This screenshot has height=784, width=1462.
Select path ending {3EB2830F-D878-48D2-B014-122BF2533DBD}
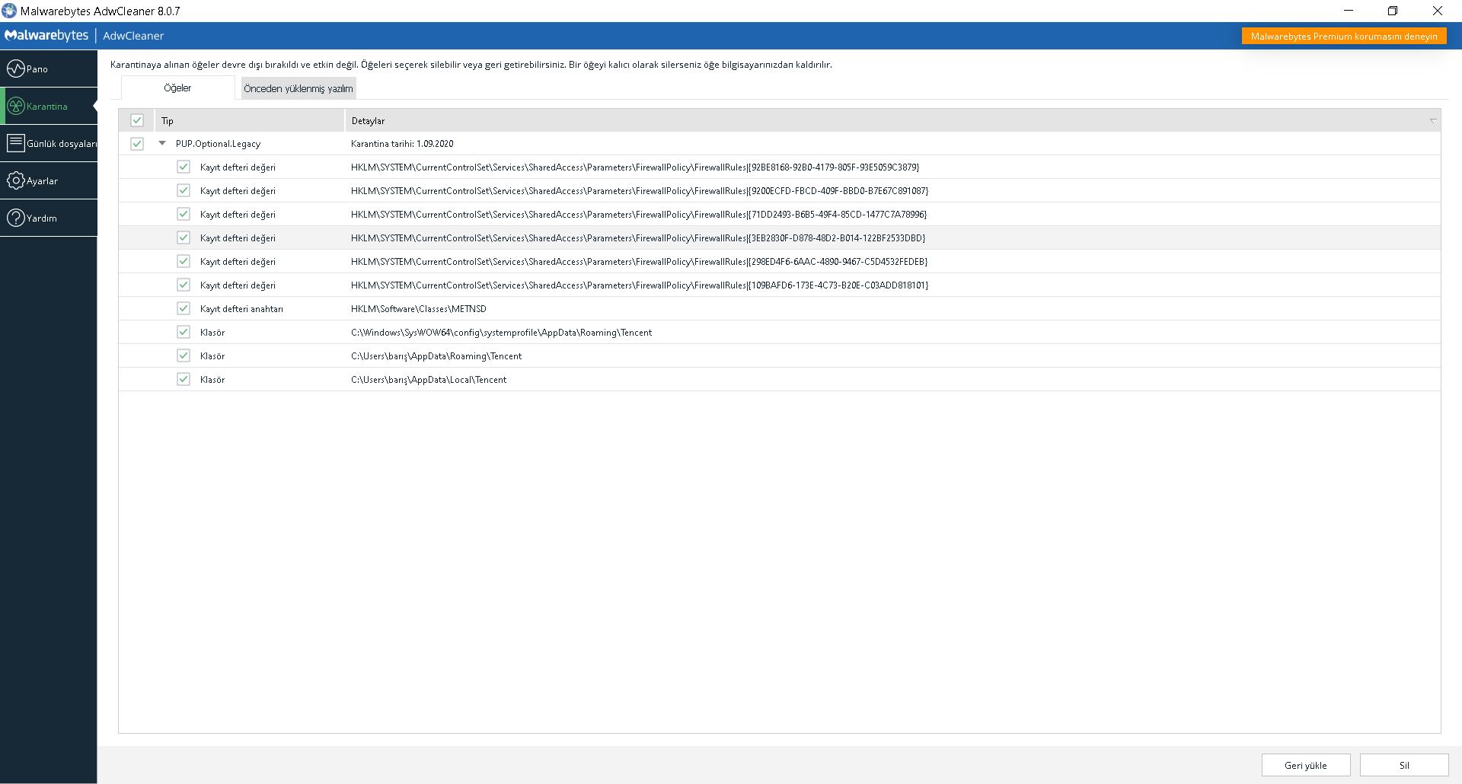(638, 238)
